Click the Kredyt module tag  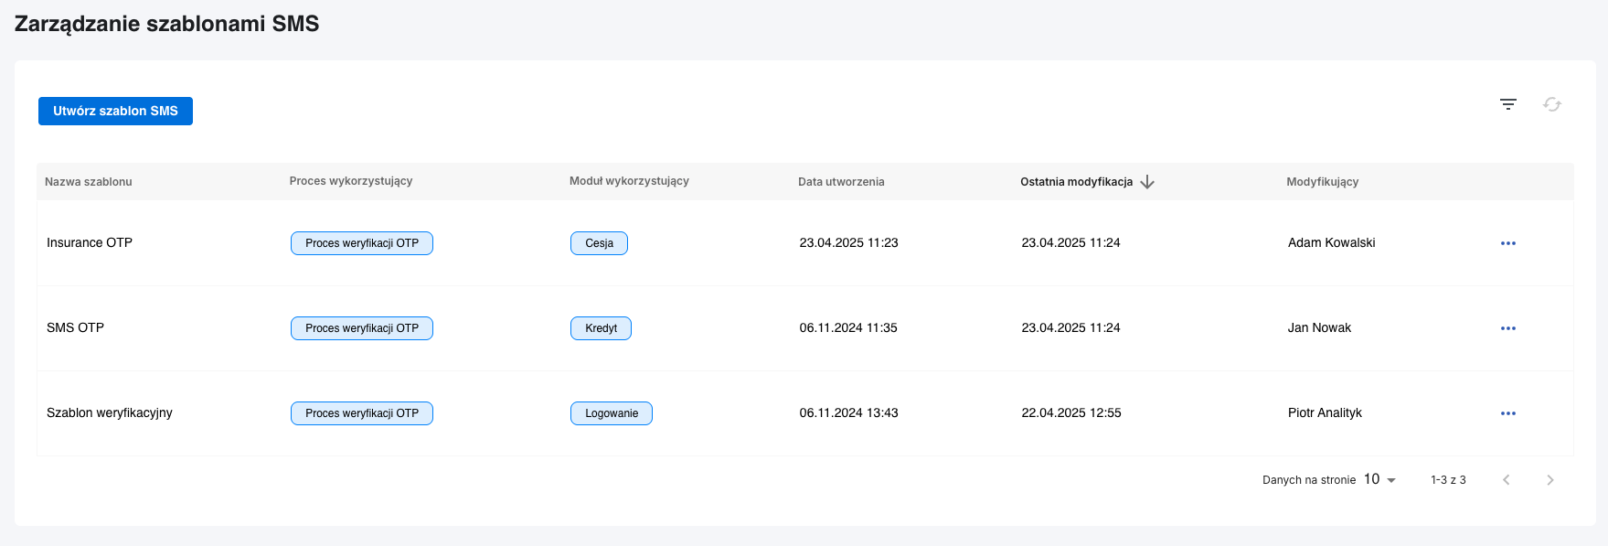(x=601, y=328)
